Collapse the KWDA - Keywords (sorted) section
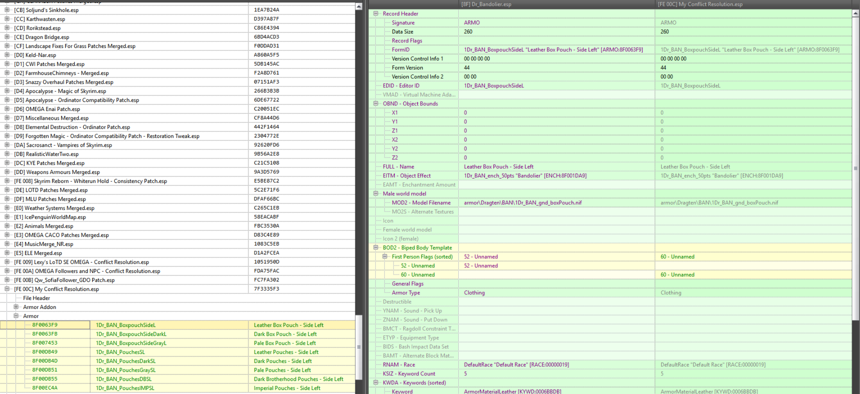Viewport: 860px width, 394px height. coord(376,382)
